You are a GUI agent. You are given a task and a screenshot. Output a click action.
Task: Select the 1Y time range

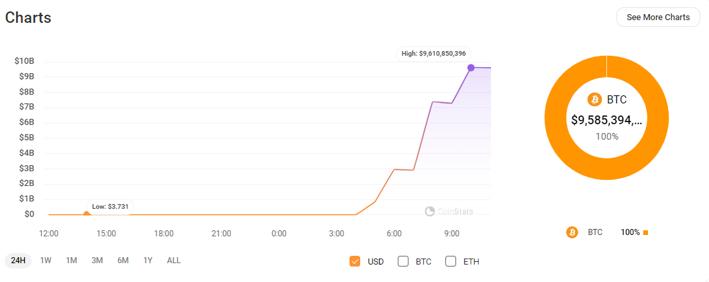(148, 261)
